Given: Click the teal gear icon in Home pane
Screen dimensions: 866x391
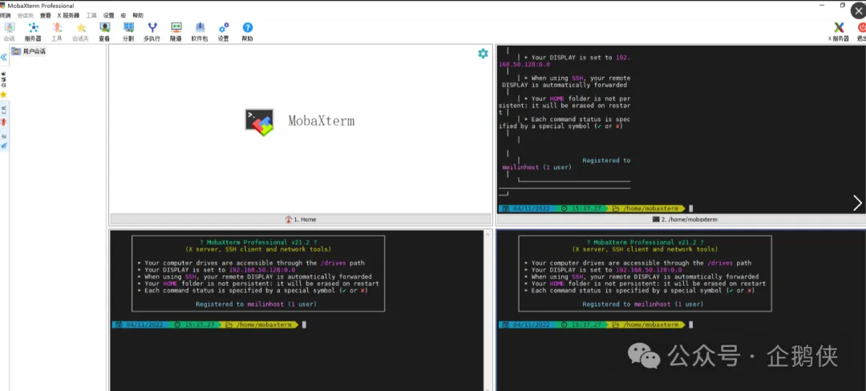Looking at the screenshot, I should [483, 54].
